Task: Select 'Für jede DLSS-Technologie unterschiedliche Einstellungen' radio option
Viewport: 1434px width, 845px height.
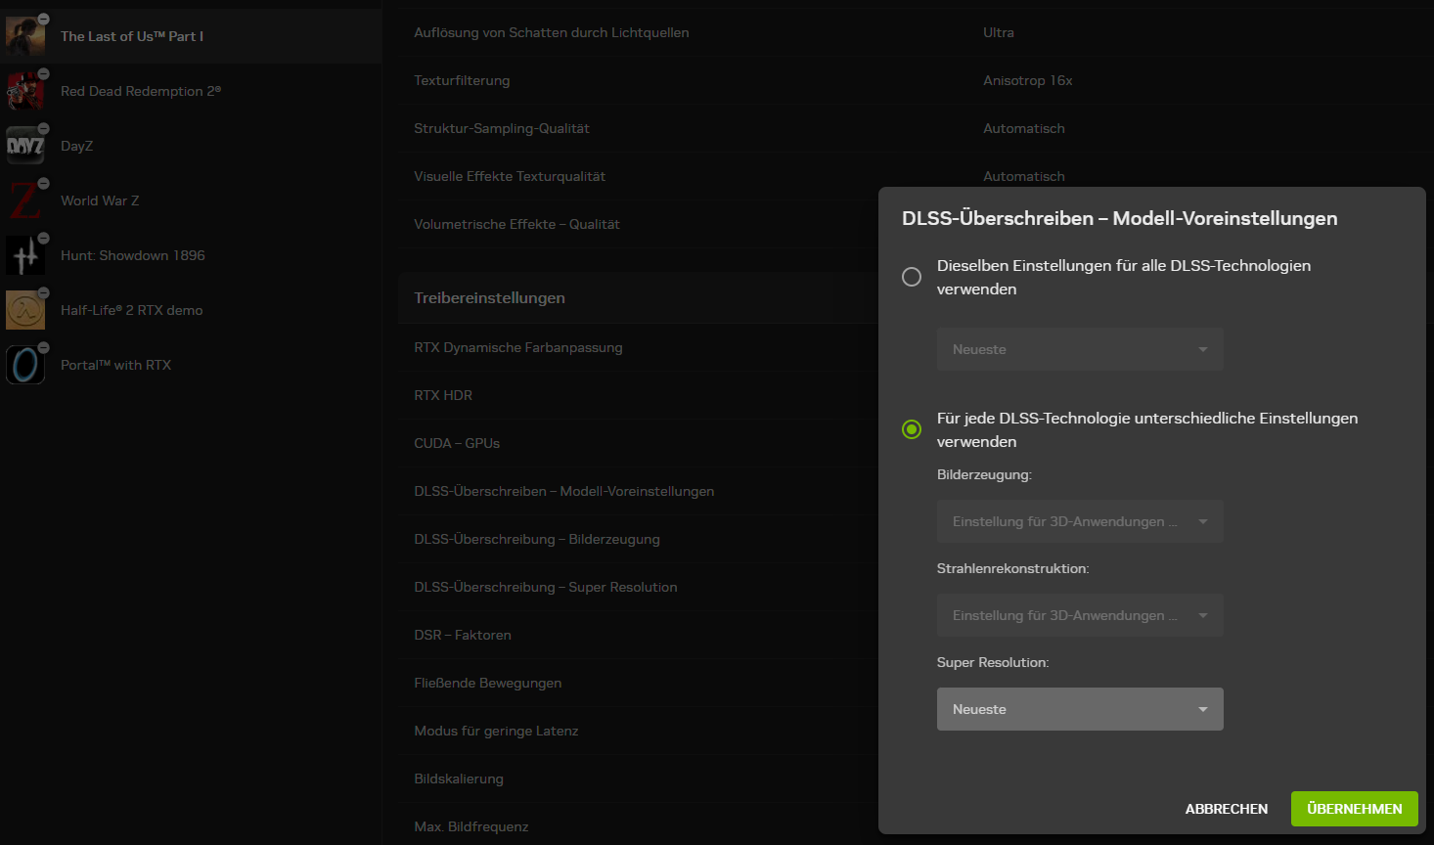Action: pyautogui.click(x=912, y=429)
